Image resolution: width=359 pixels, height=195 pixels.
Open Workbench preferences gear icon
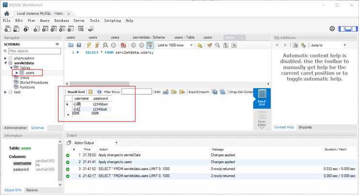tap(332, 29)
